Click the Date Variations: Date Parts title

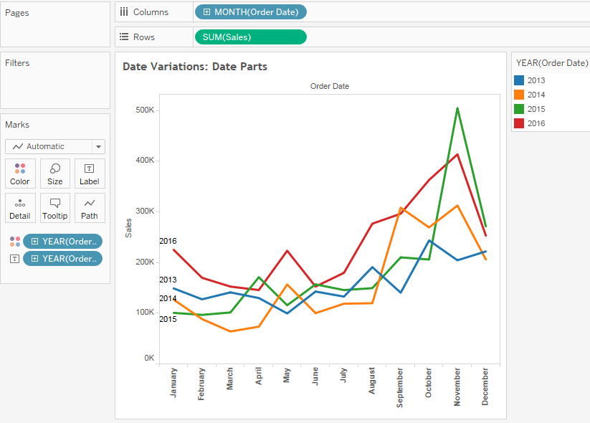tap(195, 67)
